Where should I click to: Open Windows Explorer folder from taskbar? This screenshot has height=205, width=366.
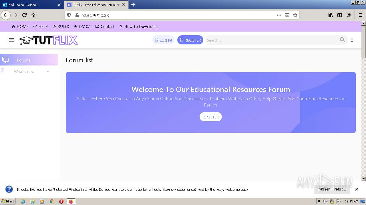pos(32,201)
